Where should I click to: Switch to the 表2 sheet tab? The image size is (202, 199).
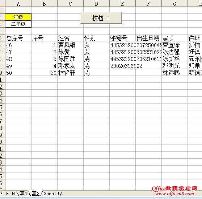point(35,194)
